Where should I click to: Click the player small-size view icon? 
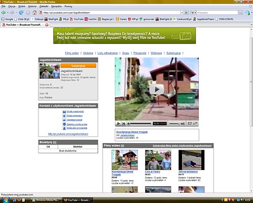pyautogui.click(x=190, y=123)
